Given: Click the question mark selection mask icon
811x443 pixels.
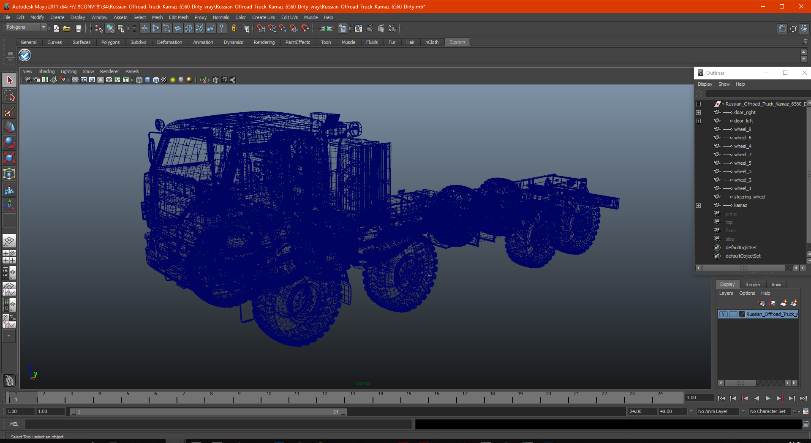Looking at the screenshot, I should pos(221,28).
